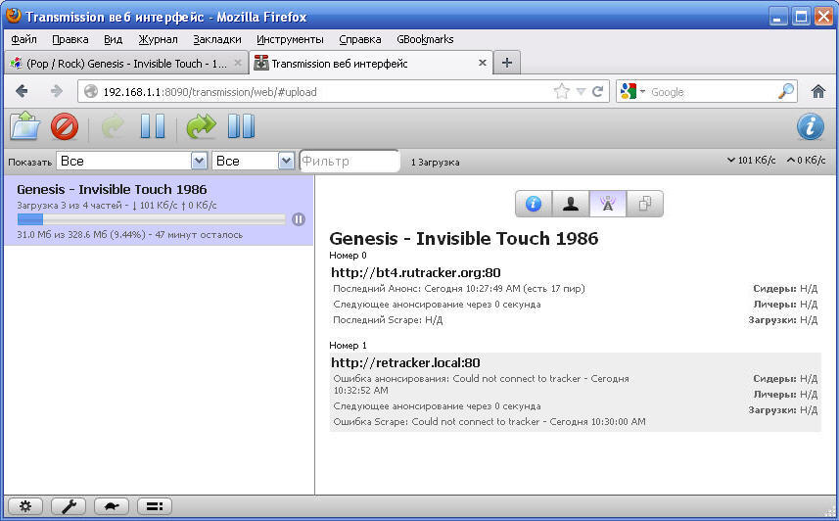Screen dimensions: 839x521
Task: Click tracker http://retracker.local:80
Action: [x=405, y=362]
